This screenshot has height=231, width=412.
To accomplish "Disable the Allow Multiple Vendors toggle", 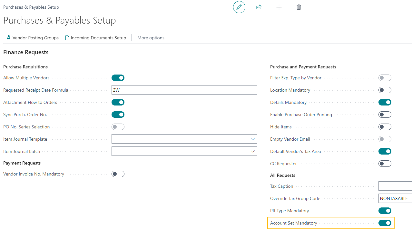I will click(118, 77).
